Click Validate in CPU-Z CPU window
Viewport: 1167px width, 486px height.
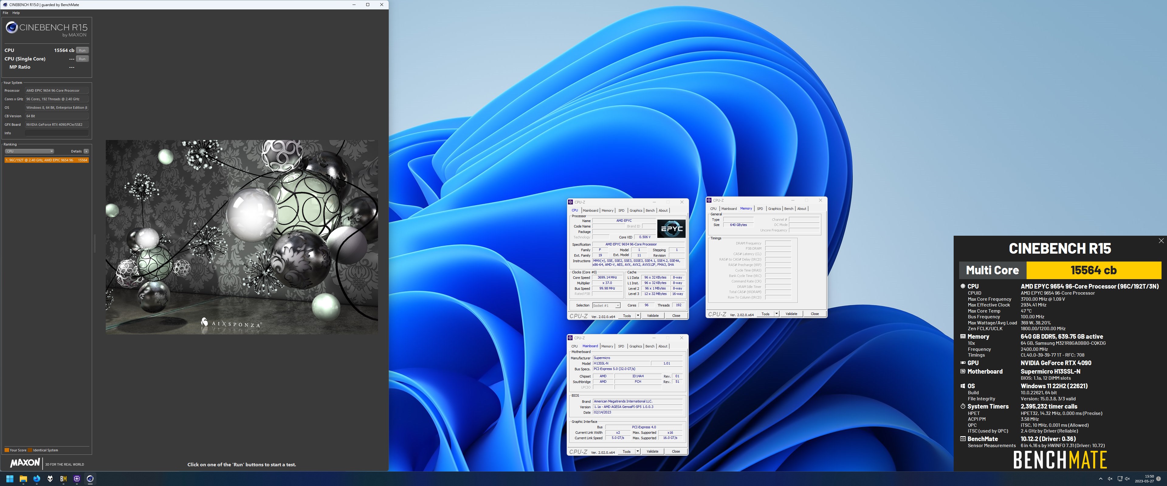pos(653,316)
